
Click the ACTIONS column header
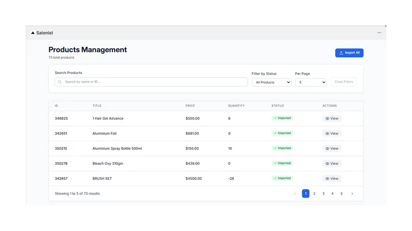pyautogui.click(x=330, y=106)
